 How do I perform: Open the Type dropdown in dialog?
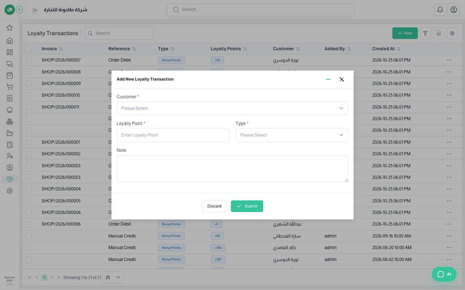[292, 135]
